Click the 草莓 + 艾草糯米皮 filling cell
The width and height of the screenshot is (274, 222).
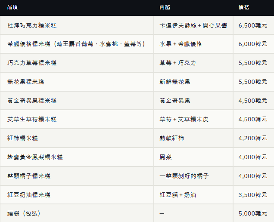point(193,119)
